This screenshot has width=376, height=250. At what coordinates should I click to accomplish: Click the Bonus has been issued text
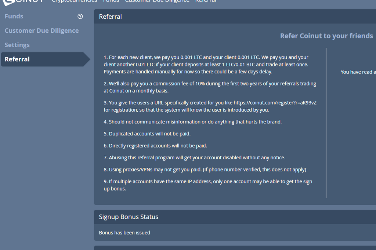tap(124, 233)
